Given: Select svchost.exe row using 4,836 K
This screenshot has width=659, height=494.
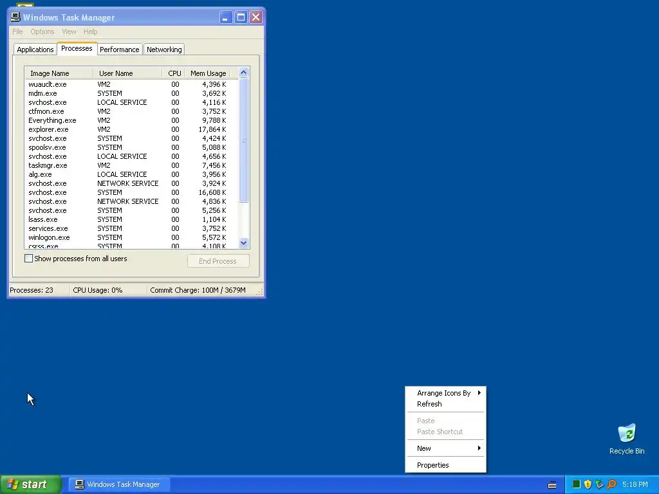Looking at the screenshot, I should [131, 201].
